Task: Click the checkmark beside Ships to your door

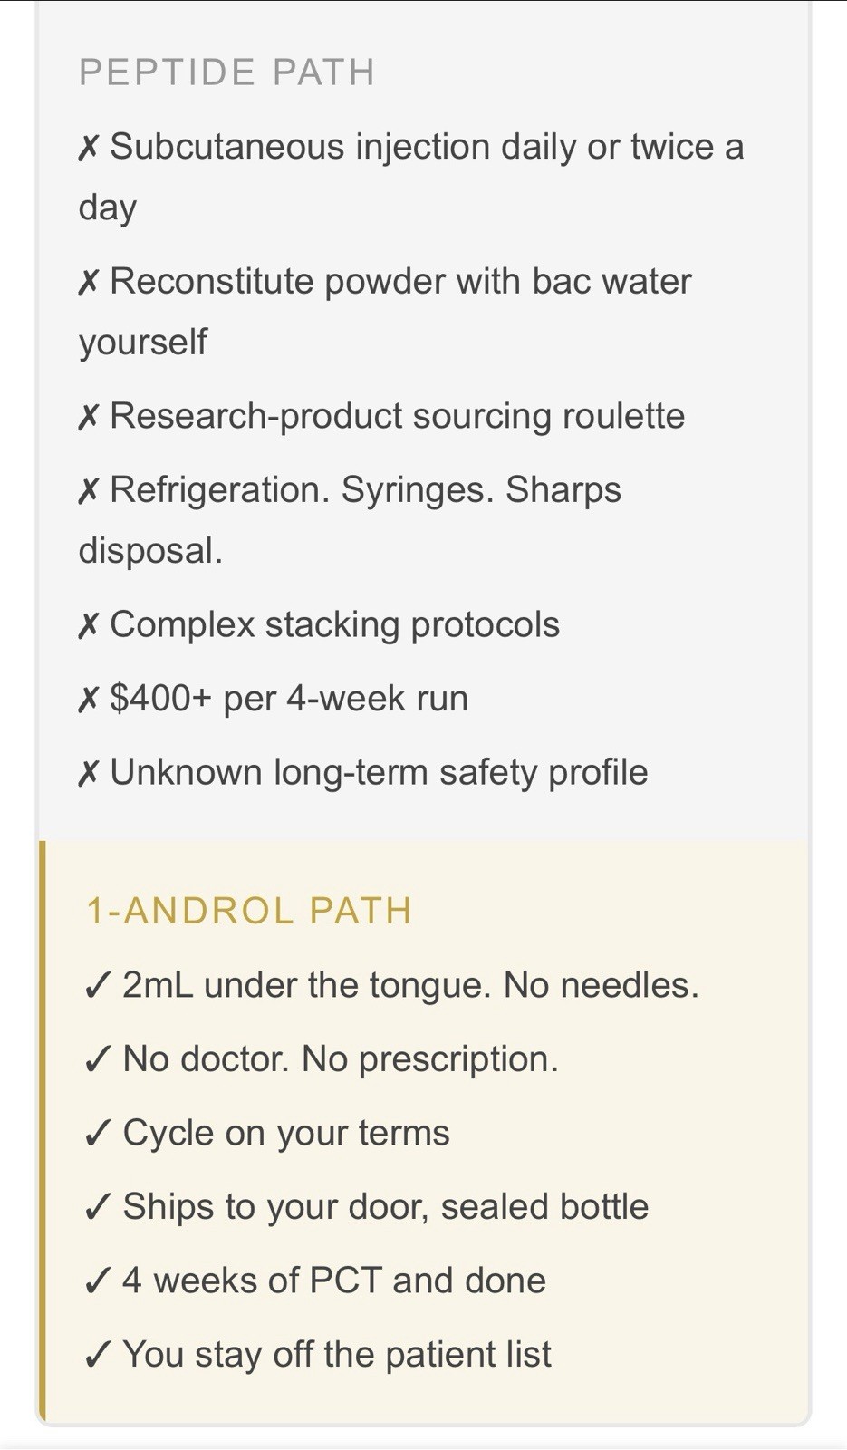Action: click(x=98, y=1206)
